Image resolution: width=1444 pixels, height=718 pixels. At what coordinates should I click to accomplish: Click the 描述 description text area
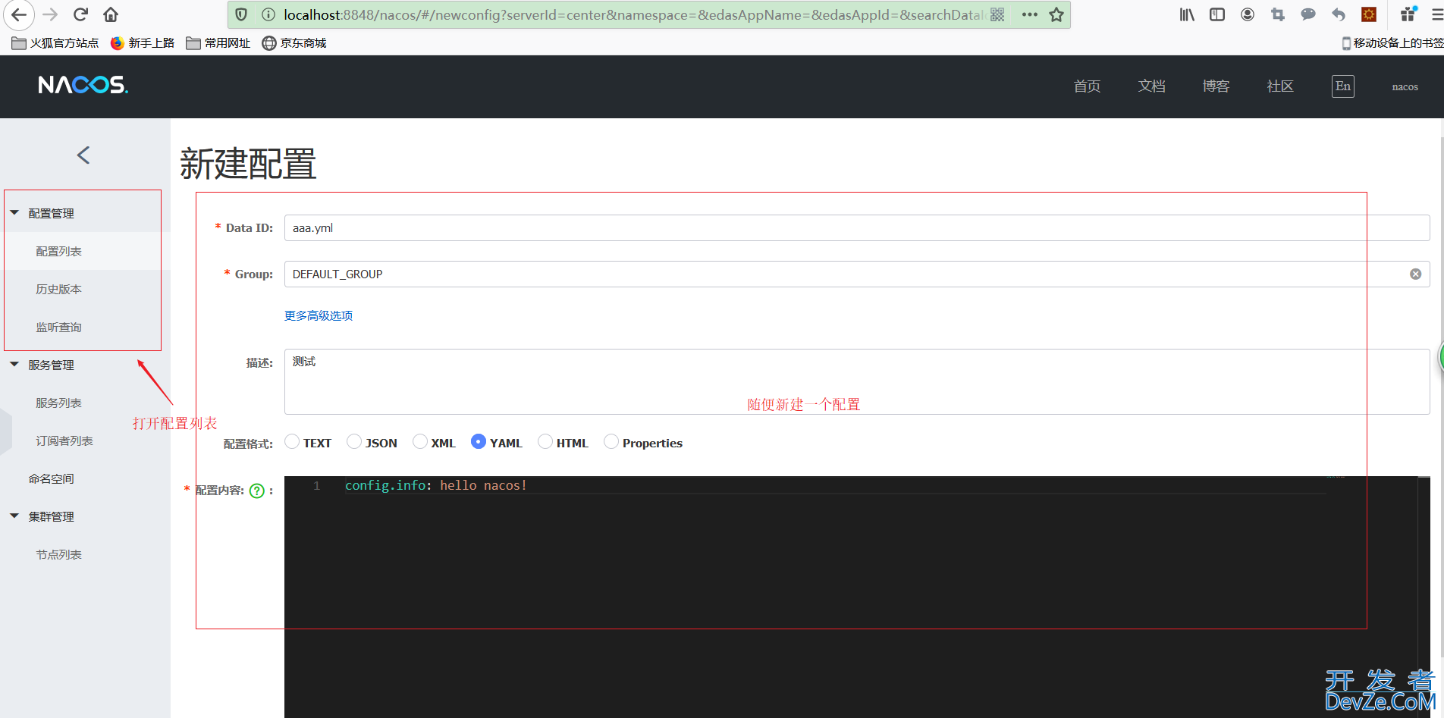pos(857,381)
